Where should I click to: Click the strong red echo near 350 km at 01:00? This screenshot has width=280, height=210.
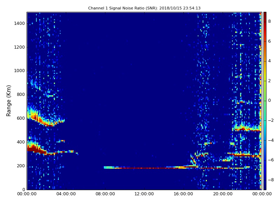(x=37, y=148)
